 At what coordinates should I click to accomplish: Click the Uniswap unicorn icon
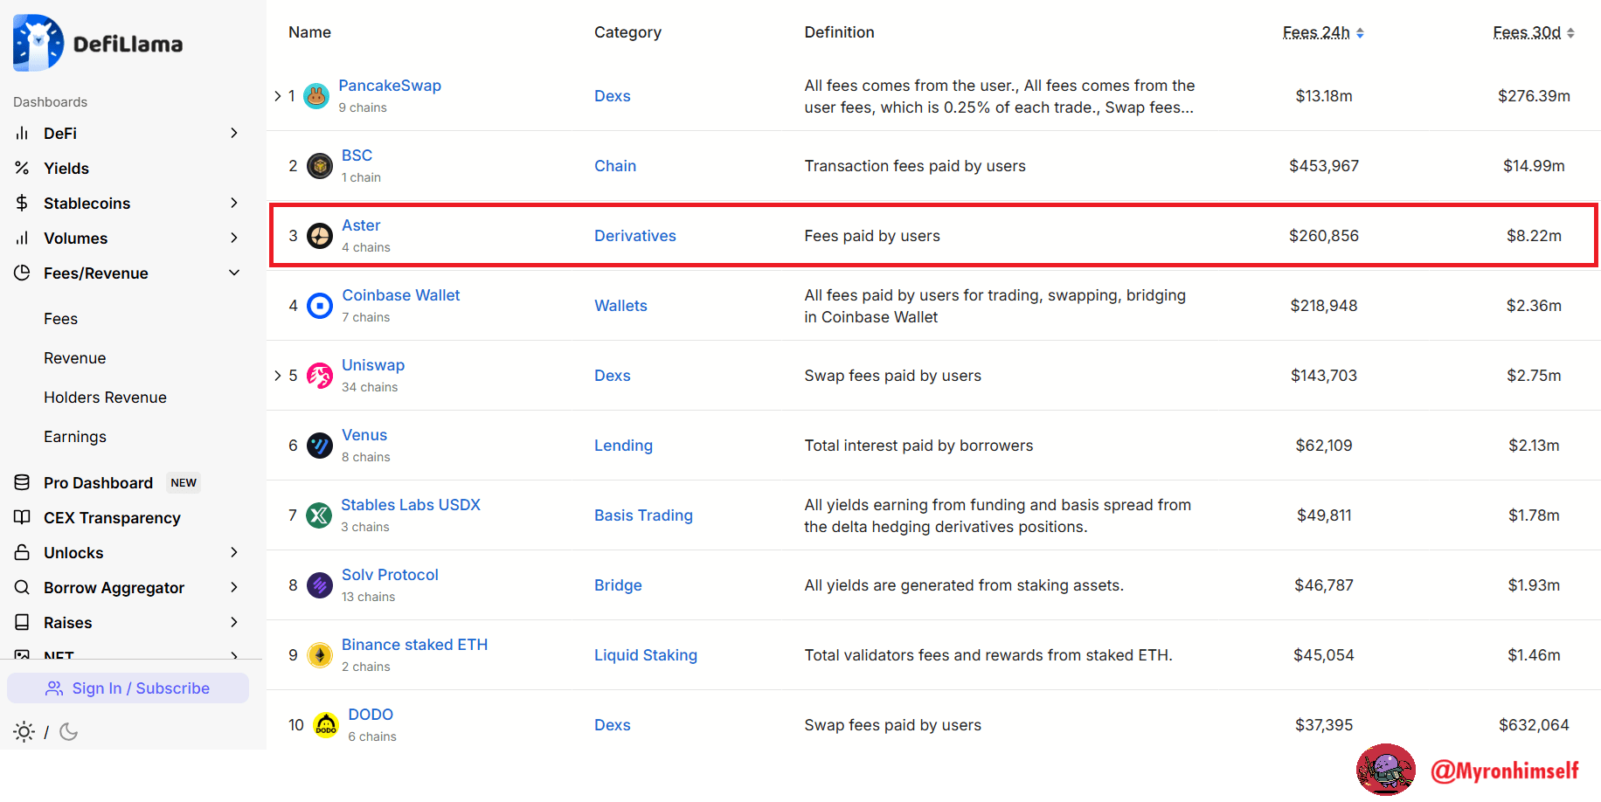(x=320, y=376)
